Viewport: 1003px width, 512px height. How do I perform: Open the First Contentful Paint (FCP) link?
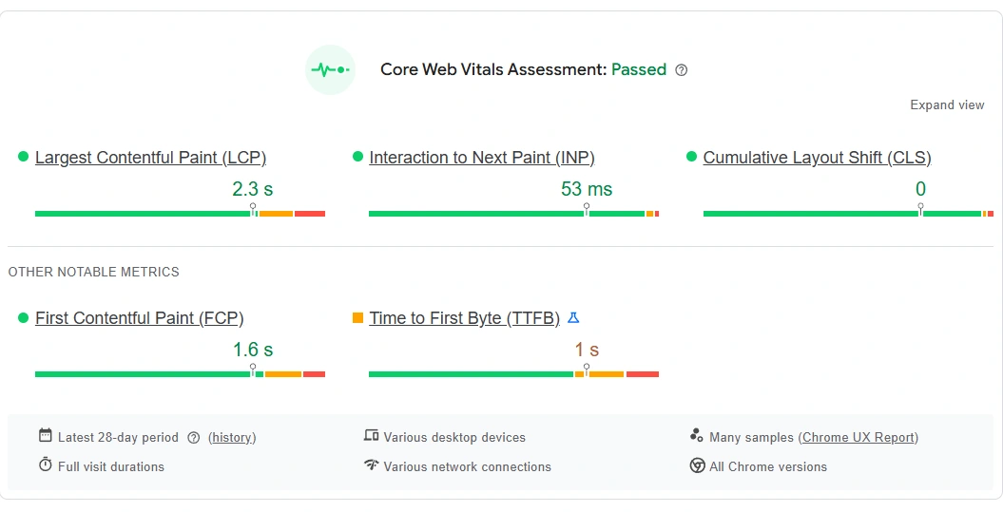pos(139,318)
